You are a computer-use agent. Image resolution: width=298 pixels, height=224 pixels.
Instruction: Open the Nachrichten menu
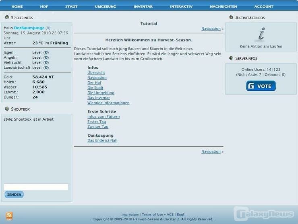click(223, 6)
